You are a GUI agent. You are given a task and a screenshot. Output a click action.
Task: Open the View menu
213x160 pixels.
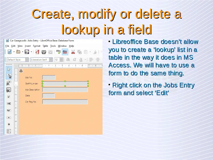20,46
